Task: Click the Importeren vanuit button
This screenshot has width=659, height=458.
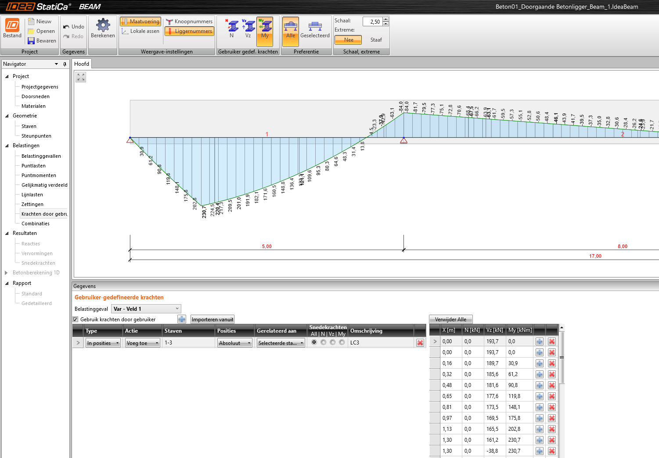Action: coord(212,320)
